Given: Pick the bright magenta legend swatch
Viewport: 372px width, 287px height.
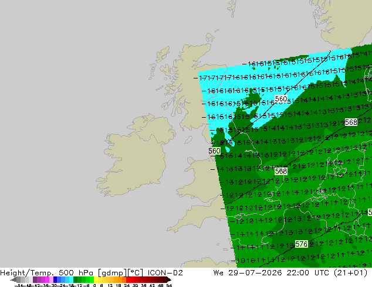Looking at the screenshot, I should coord(47,279).
